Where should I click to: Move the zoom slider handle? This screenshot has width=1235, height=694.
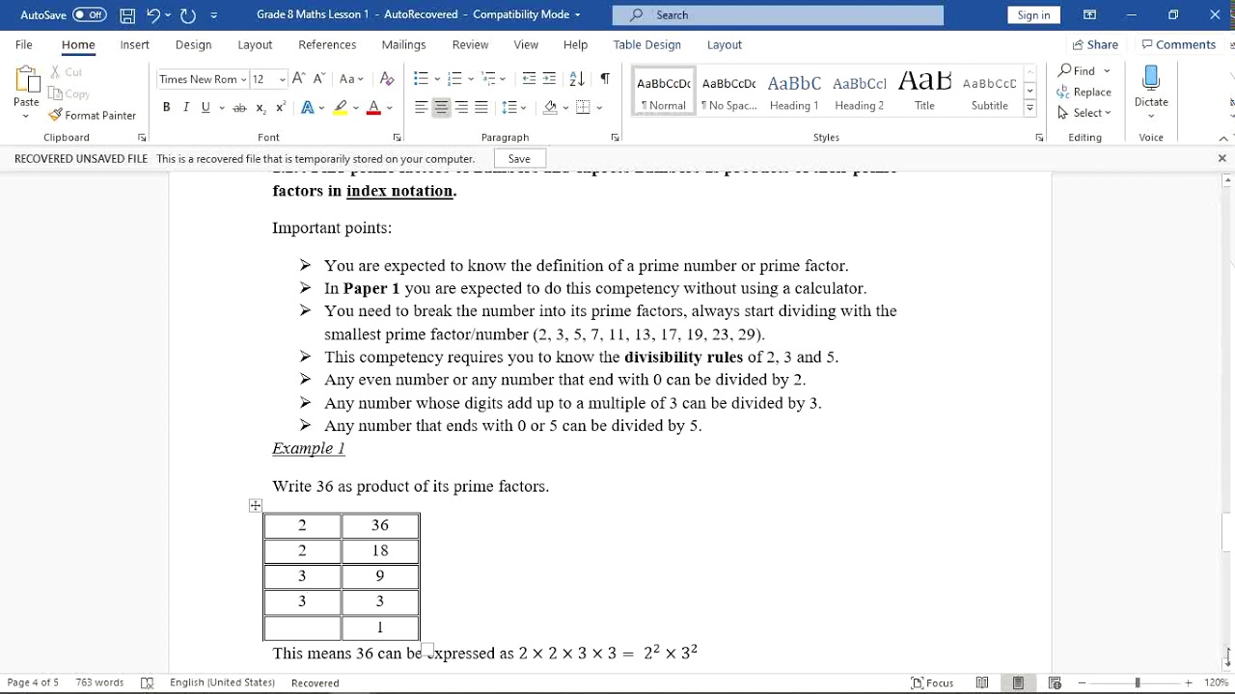click(x=1138, y=682)
